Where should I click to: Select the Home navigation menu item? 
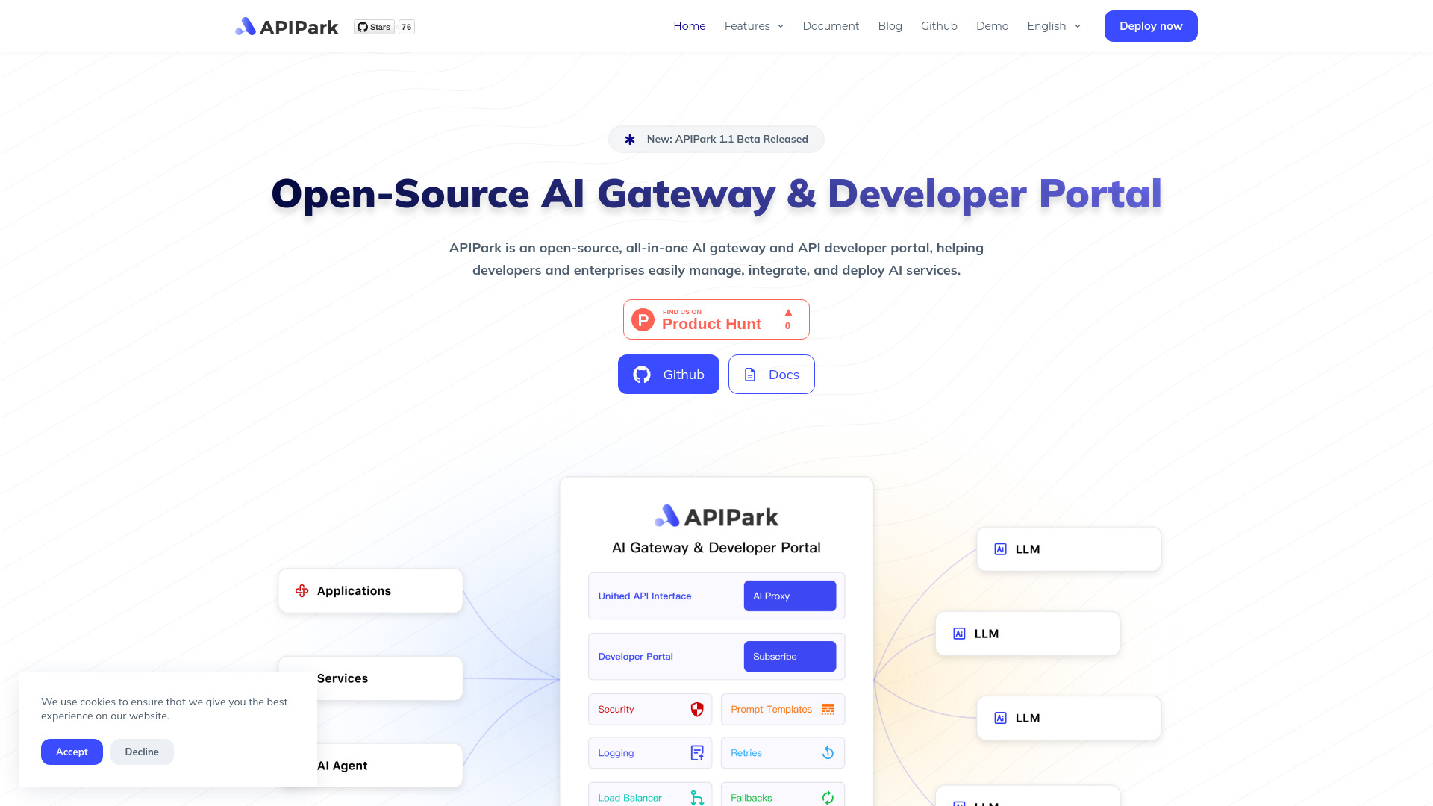tap(690, 25)
